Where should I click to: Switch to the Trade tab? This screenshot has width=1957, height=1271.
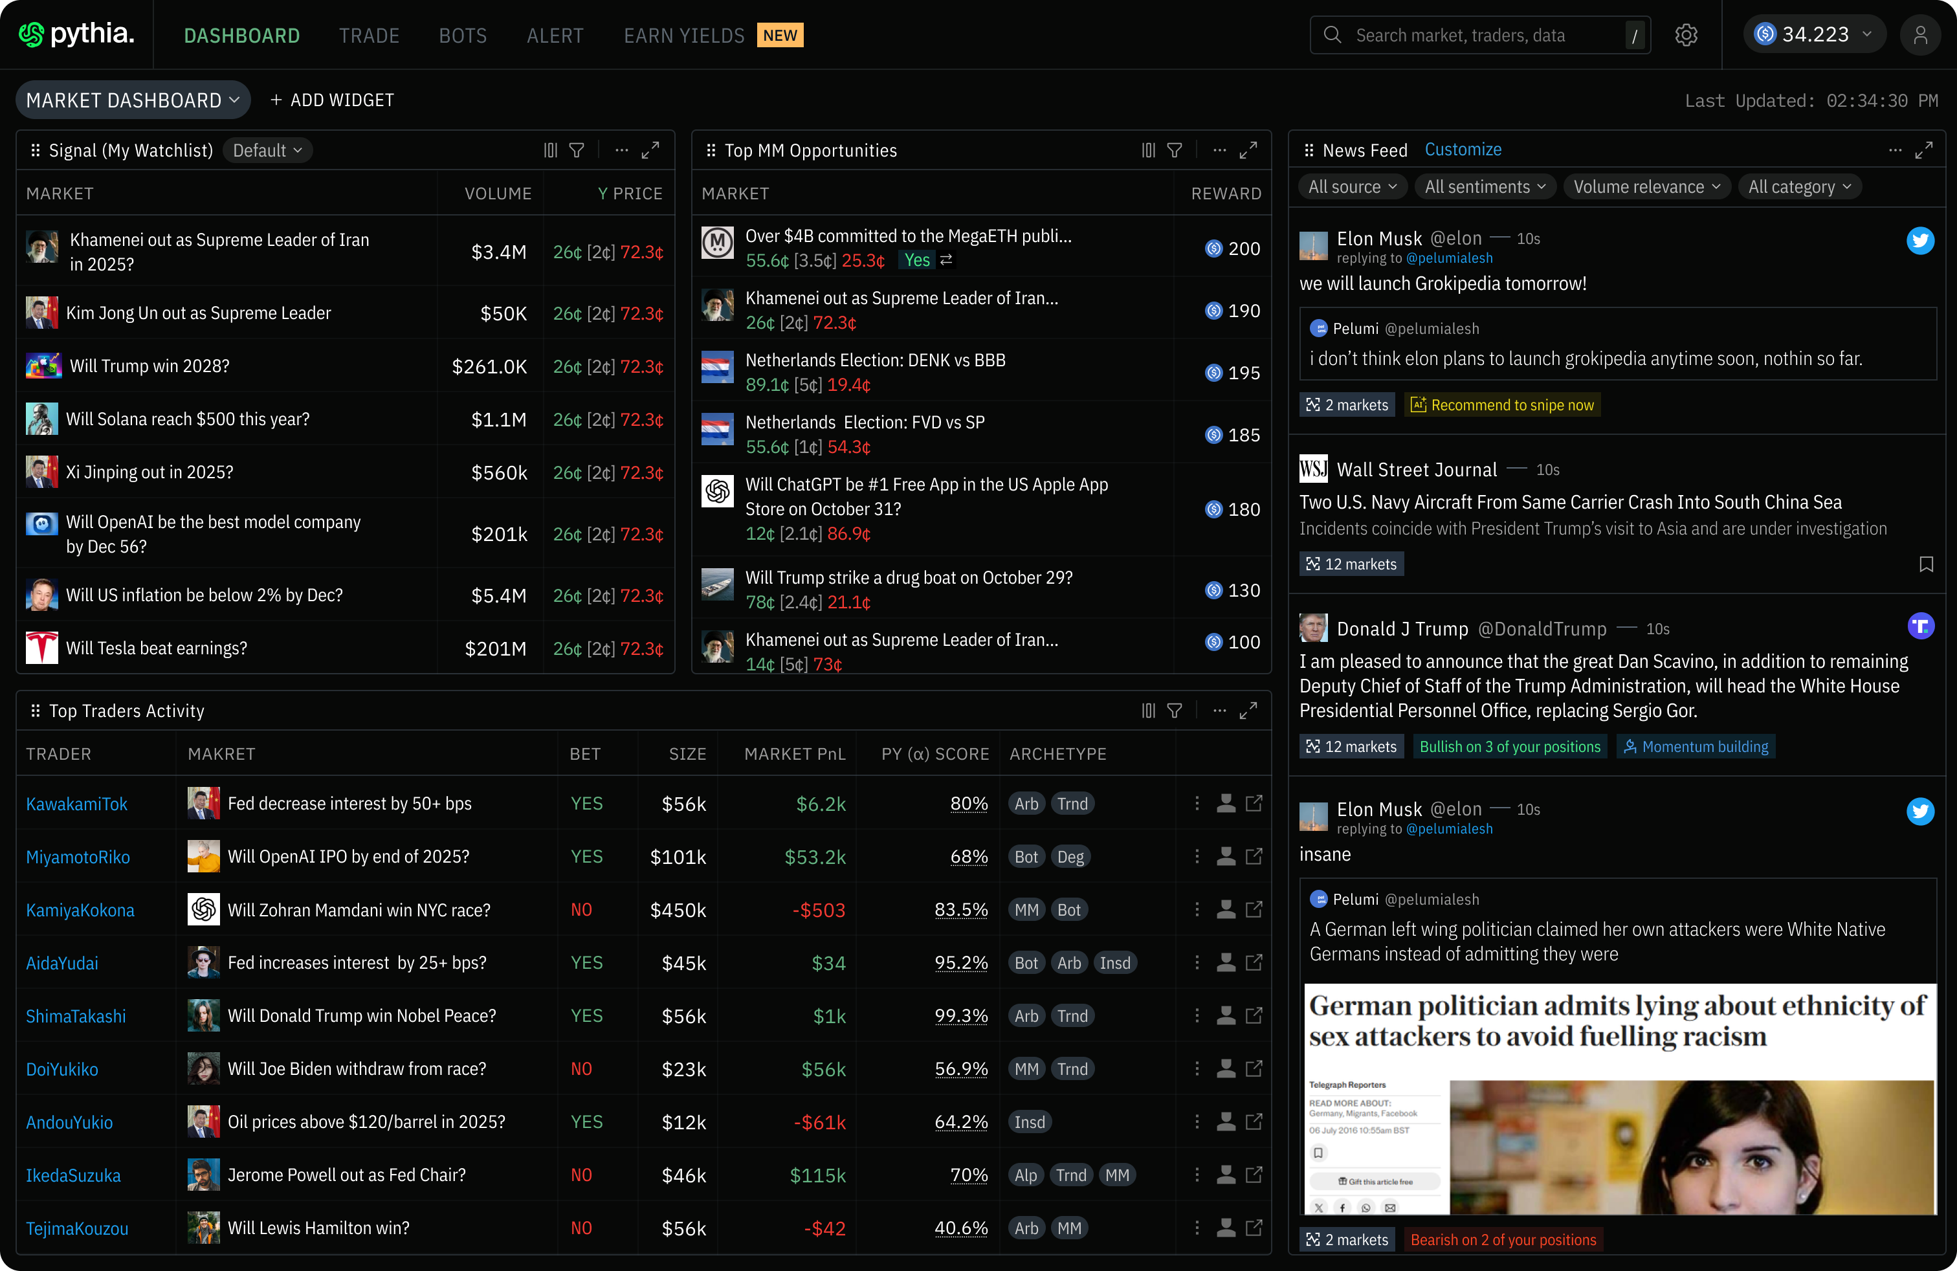click(369, 36)
